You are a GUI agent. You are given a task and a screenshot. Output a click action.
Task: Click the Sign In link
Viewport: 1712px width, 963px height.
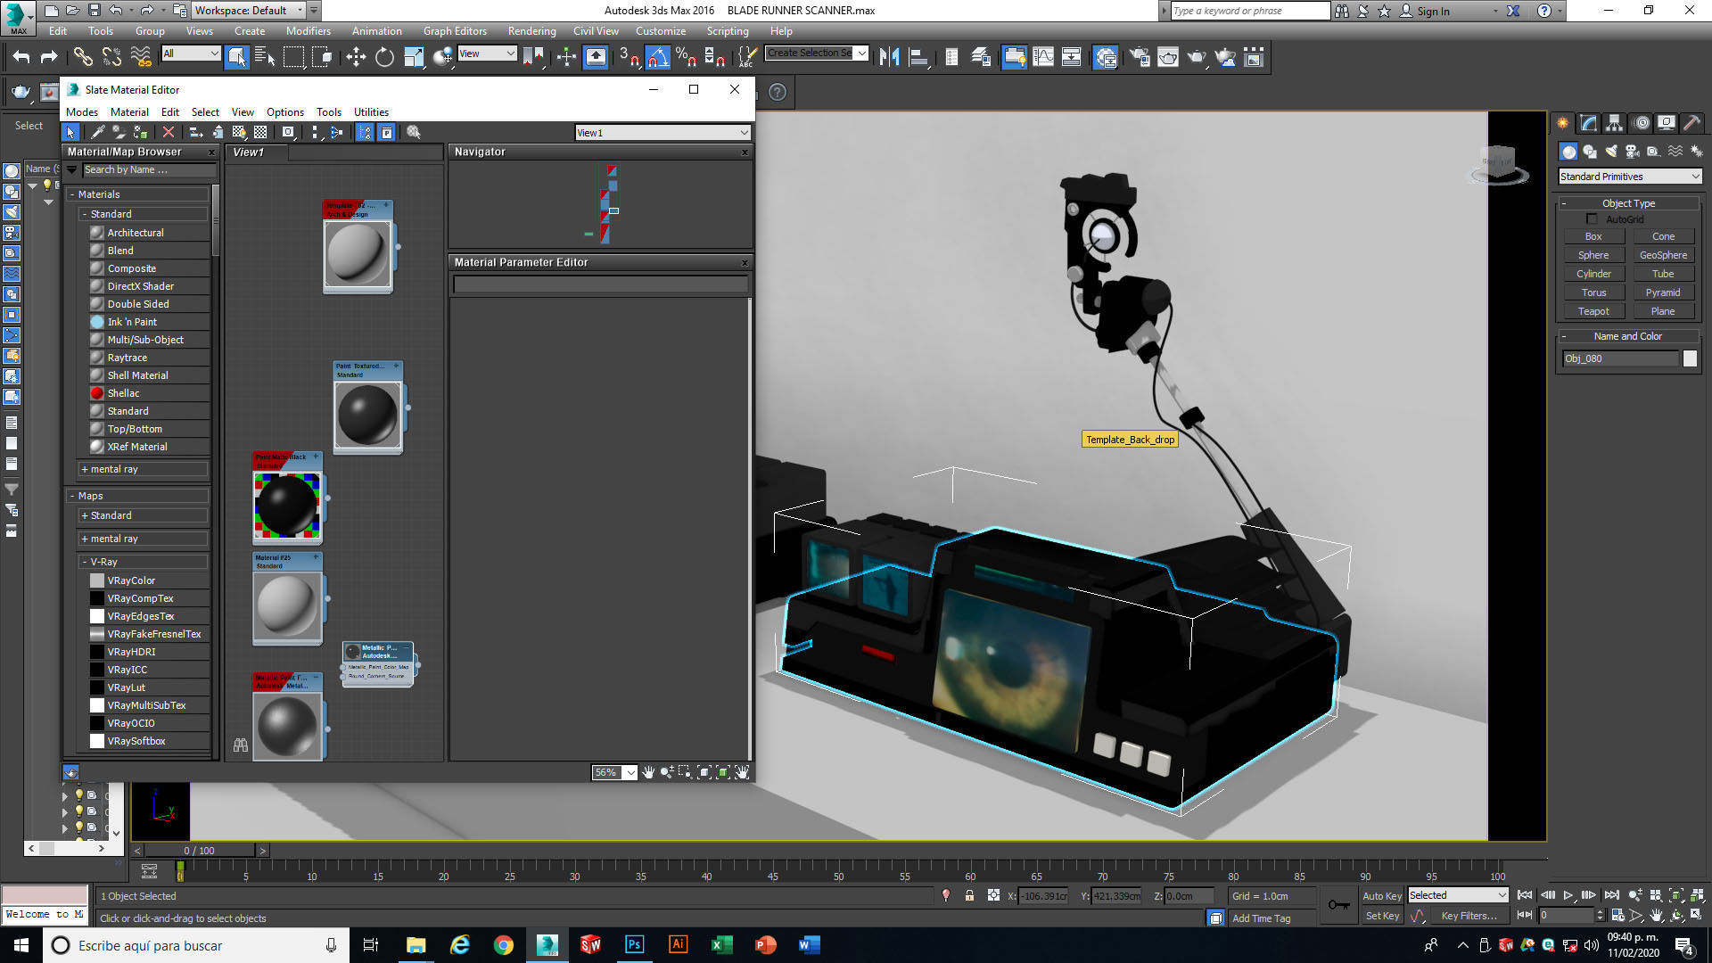click(1433, 12)
